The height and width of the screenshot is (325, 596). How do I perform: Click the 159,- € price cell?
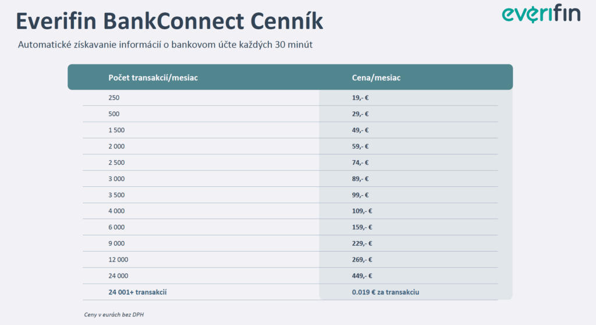coord(362,227)
